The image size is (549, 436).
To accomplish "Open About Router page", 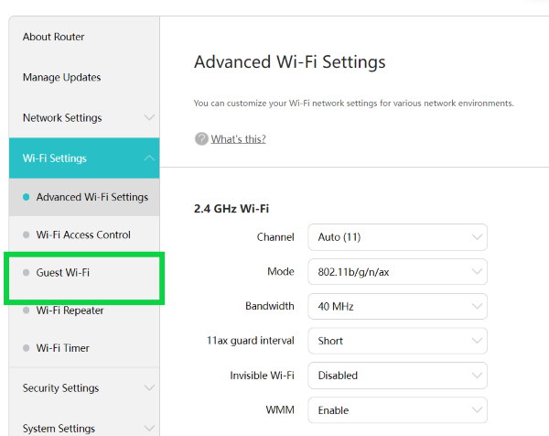I will coord(53,37).
